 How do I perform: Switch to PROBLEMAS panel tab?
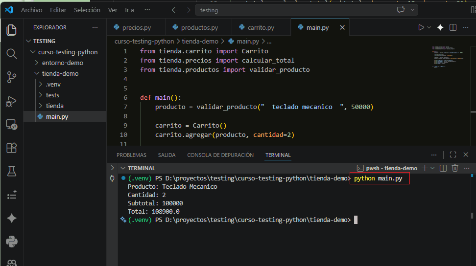pyautogui.click(x=131, y=155)
